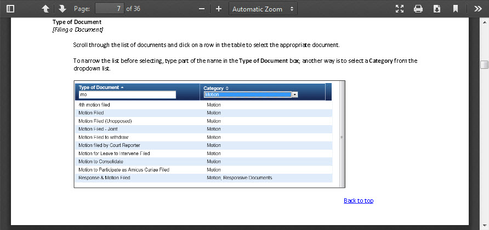Click the page number field
The height and width of the screenshot is (230, 489).
(109, 9)
